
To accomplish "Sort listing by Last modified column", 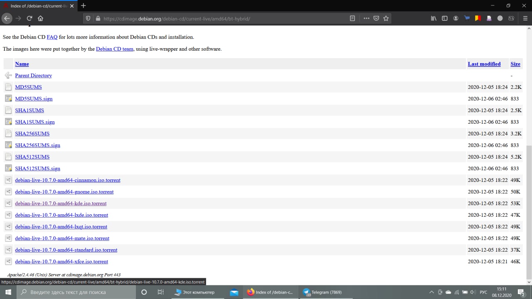I will (x=484, y=64).
